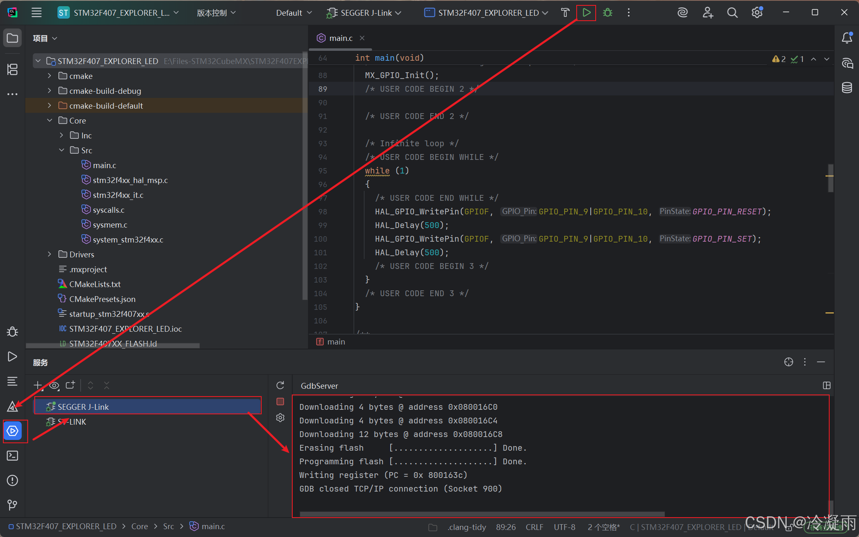Open the AI Assistant swirl icon
This screenshot has width=859, height=537.
coord(682,13)
